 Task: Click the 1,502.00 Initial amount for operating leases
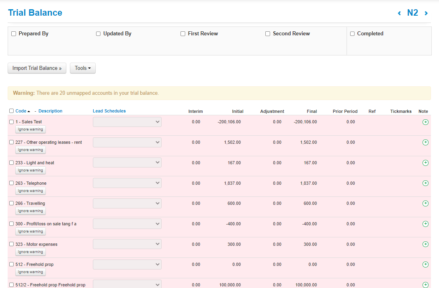pos(232,142)
